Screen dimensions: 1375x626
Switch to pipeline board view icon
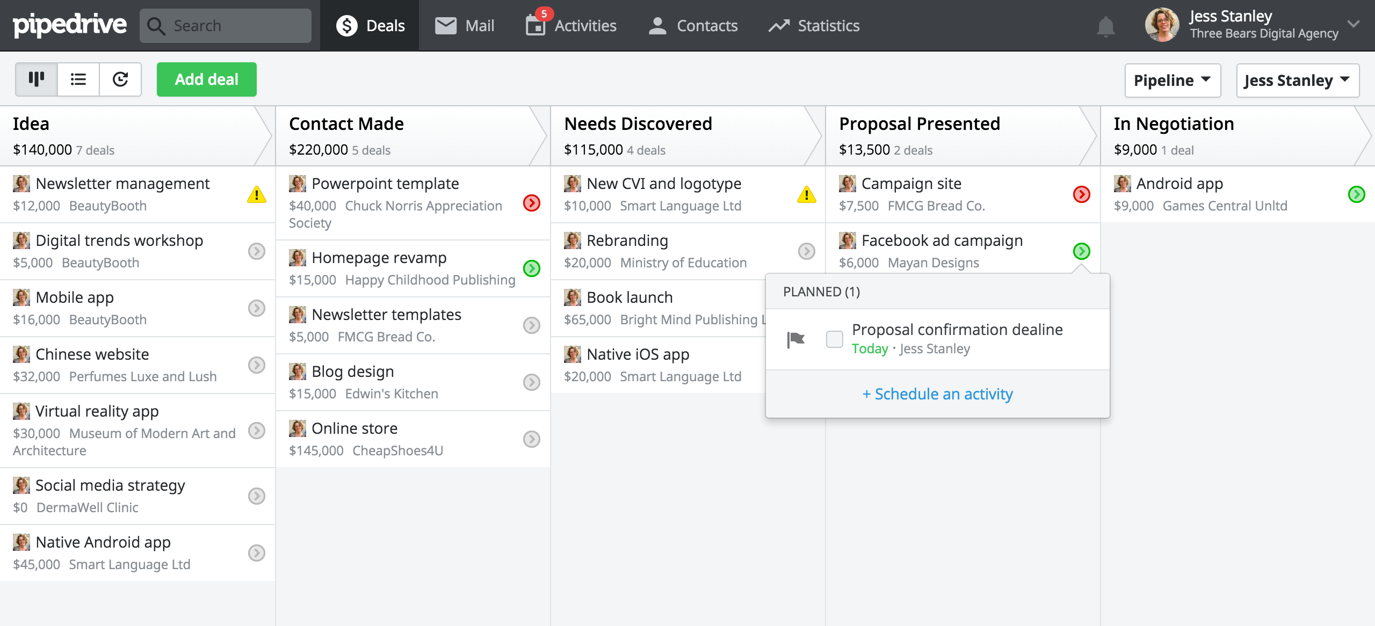[x=36, y=79]
